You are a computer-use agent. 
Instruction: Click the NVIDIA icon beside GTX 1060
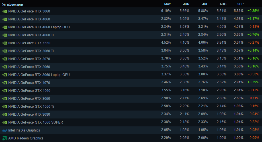[5, 91]
